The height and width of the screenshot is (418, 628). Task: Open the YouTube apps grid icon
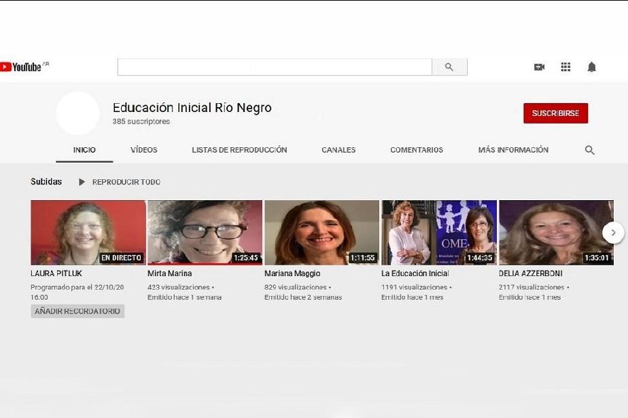pos(565,67)
